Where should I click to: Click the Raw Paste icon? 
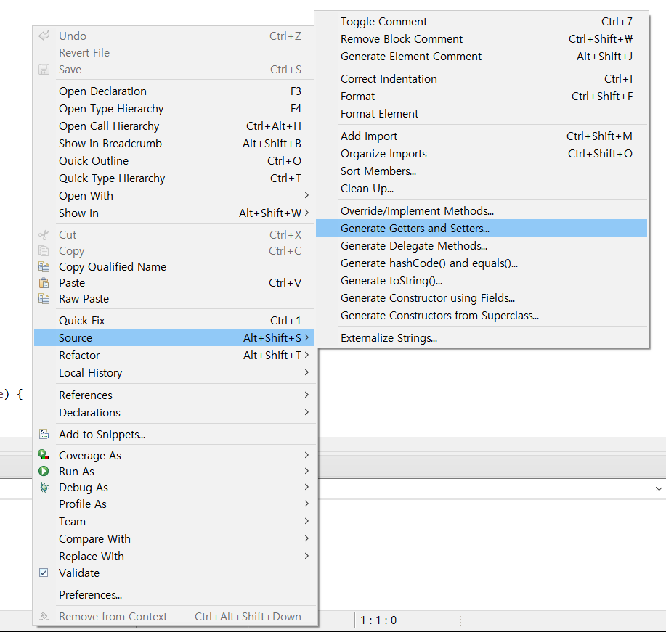click(44, 299)
